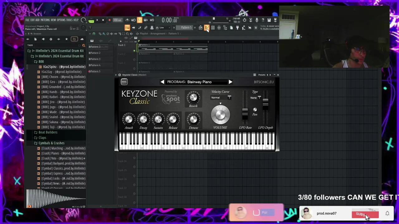Image resolution: width=399 pixels, height=224 pixels.
Task: Click the shopping cart icon in toolbar
Action: (x=256, y=28)
